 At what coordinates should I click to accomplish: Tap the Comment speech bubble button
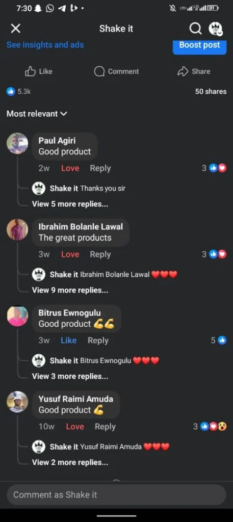click(116, 71)
